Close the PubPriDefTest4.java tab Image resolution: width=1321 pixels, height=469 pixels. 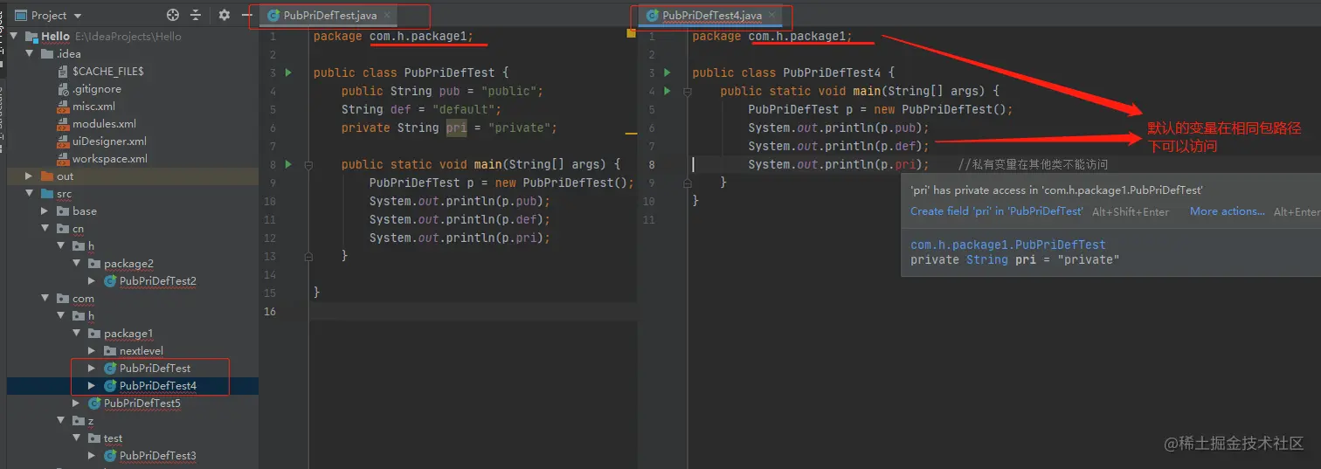pos(771,16)
